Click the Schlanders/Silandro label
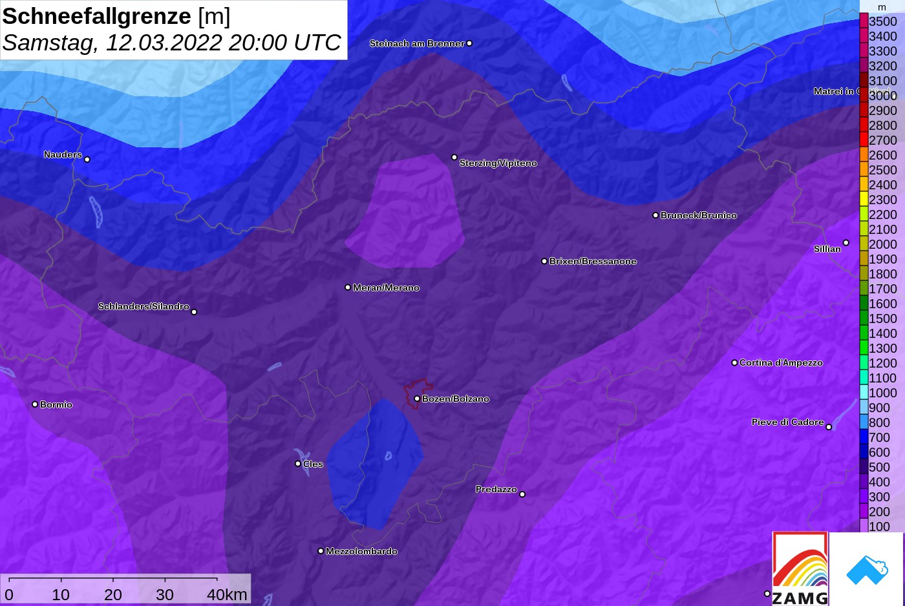The height and width of the screenshot is (606, 905). tap(144, 306)
